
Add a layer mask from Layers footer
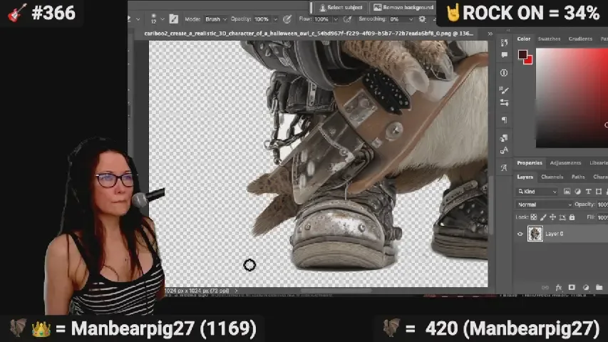tap(571, 287)
